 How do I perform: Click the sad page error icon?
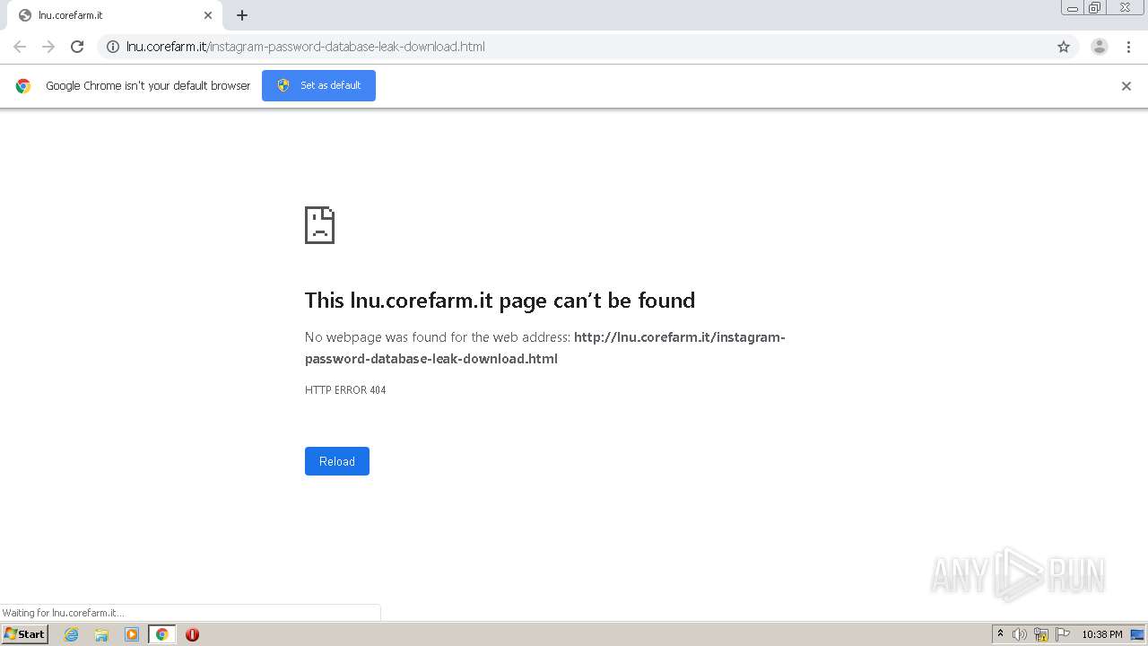319,225
